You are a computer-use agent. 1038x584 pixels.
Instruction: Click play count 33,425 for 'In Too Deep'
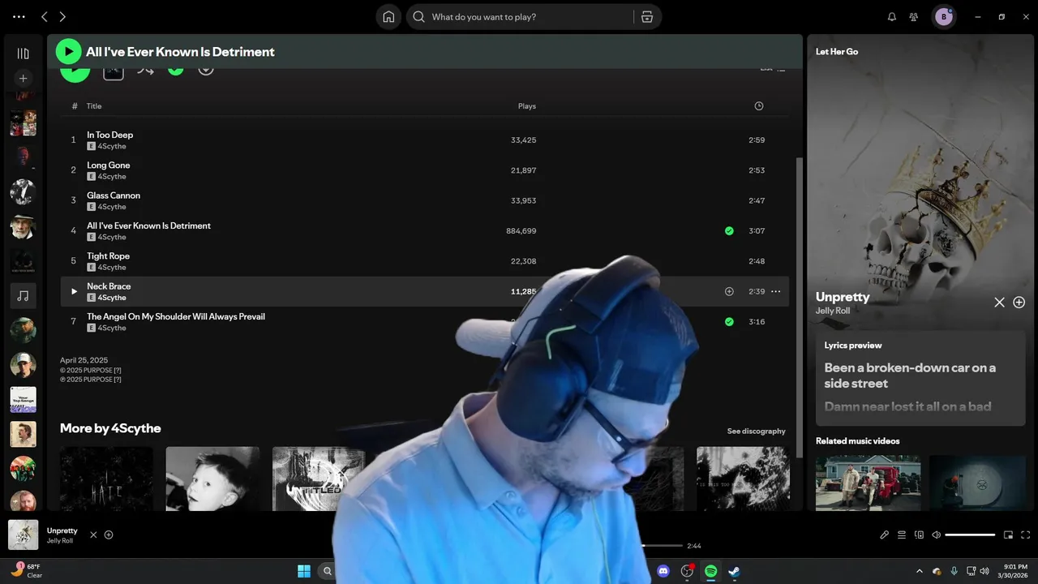click(x=523, y=140)
